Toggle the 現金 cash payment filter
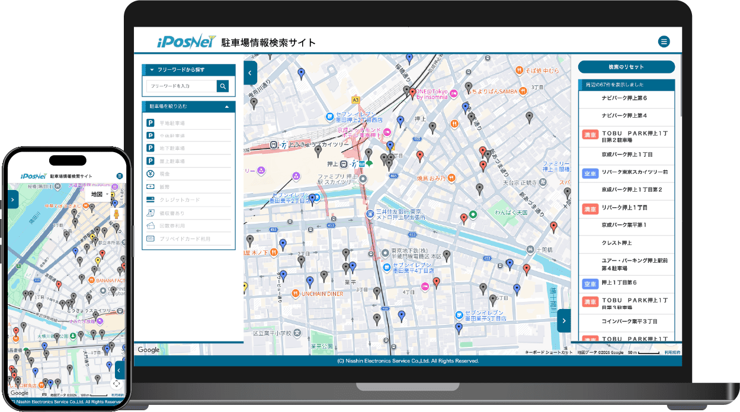The height and width of the screenshot is (412, 740). point(188,174)
